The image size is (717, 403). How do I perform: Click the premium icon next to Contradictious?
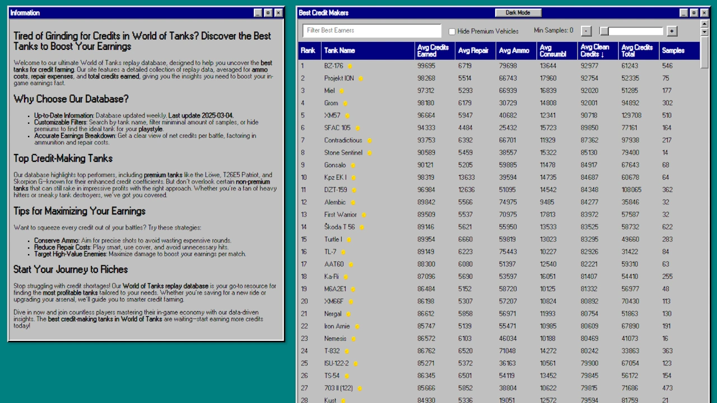coord(369,140)
